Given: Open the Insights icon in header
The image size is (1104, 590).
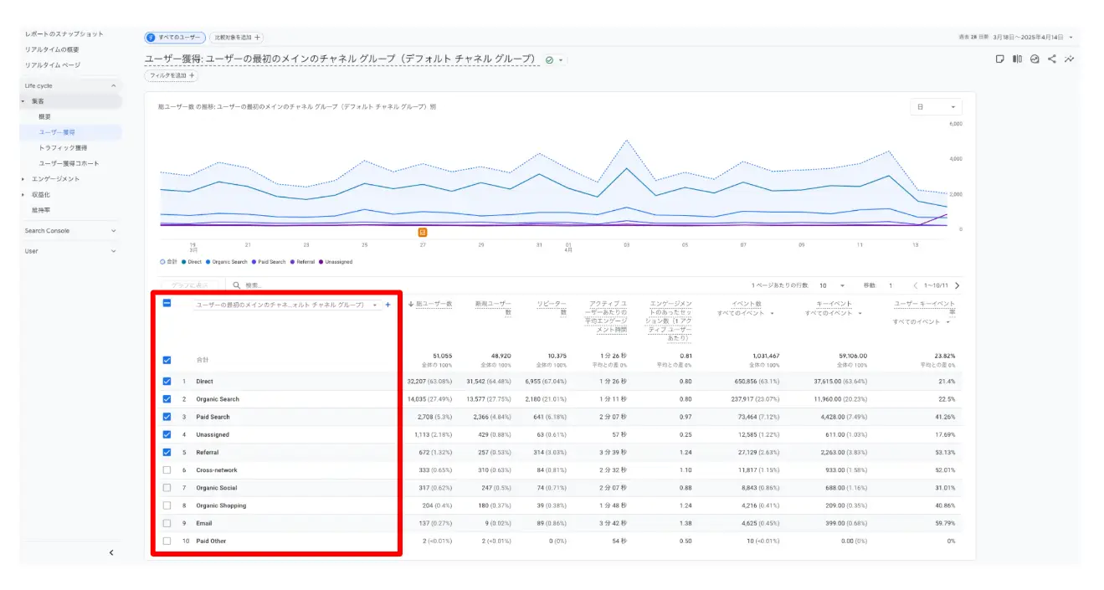Looking at the screenshot, I should [x=1035, y=59].
